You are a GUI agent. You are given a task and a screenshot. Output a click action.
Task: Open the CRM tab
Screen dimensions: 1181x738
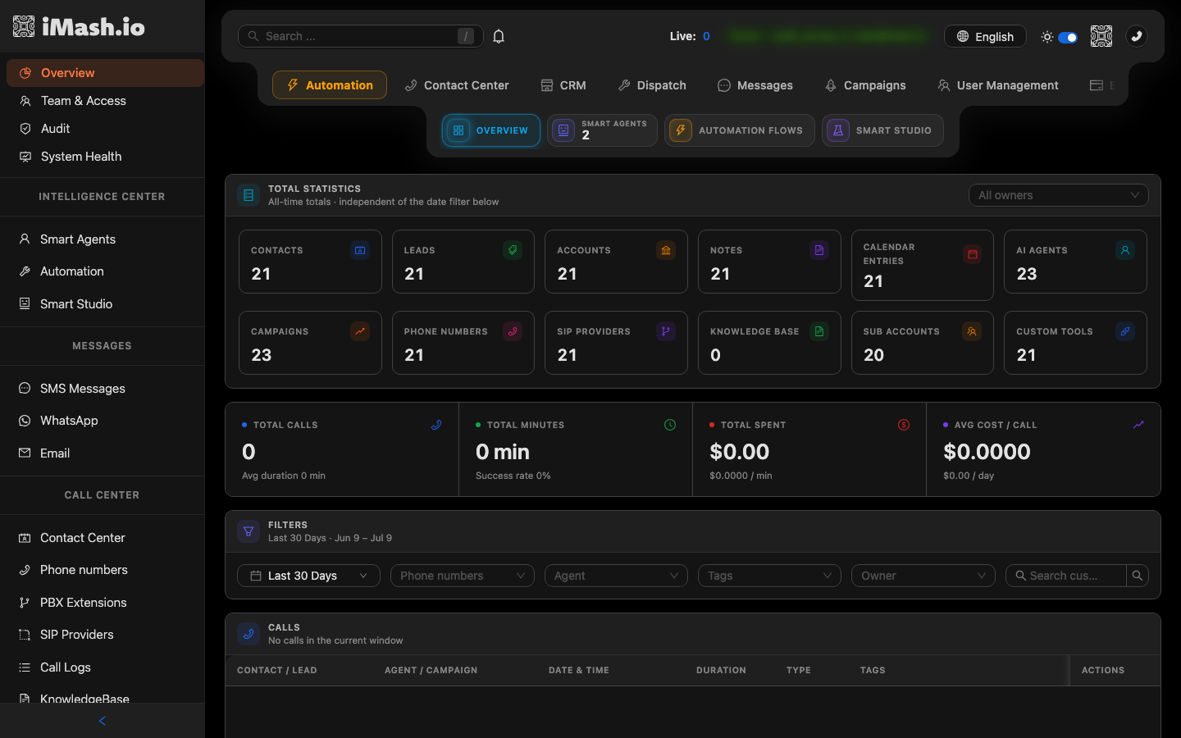(x=563, y=85)
